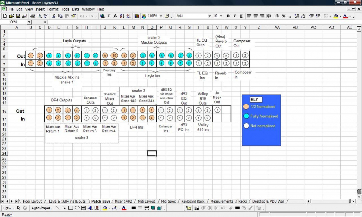This screenshot has height=217, width=362.
Task: Select the Merge and Center icon
Action: click(269, 16)
